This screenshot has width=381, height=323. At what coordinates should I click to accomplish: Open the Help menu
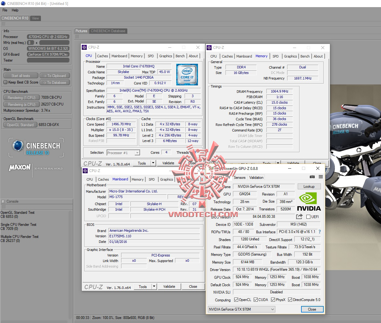tap(15, 10)
